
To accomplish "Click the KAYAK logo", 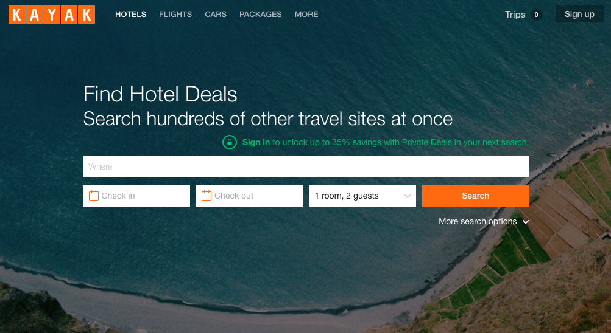I will (x=52, y=15).
